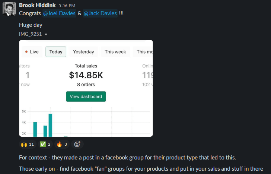This screenshot has height=174, width=271.
Task: Open Brook Hiddink's profile avatar
Action: pyautogui.click(x=9, y=9)
